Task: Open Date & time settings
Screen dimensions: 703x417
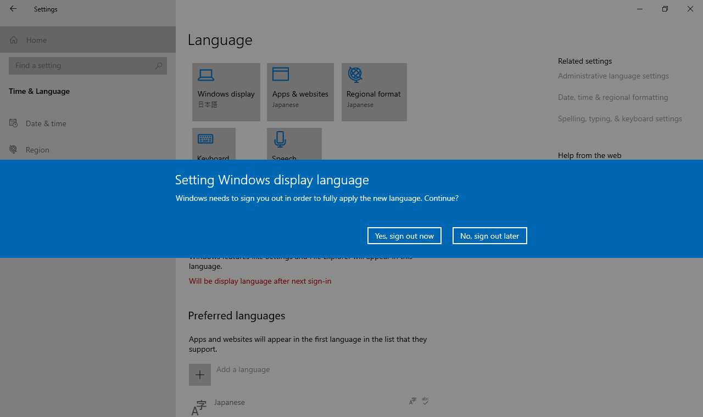Action: point(88,123)
